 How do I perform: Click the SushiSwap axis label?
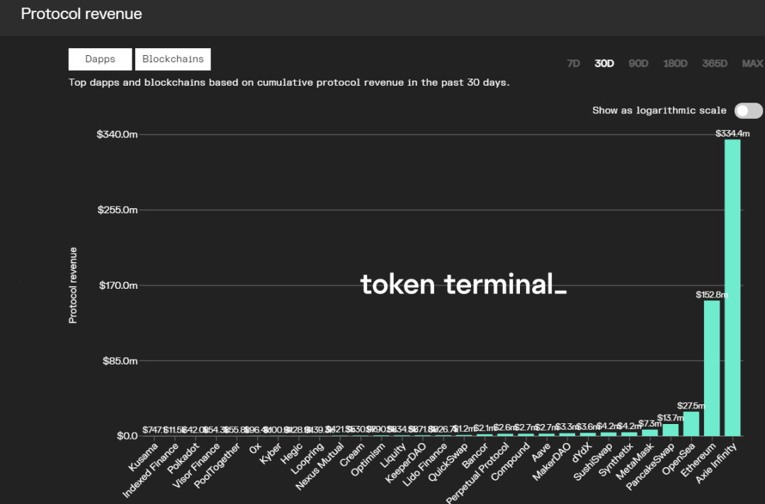point(593,462)
